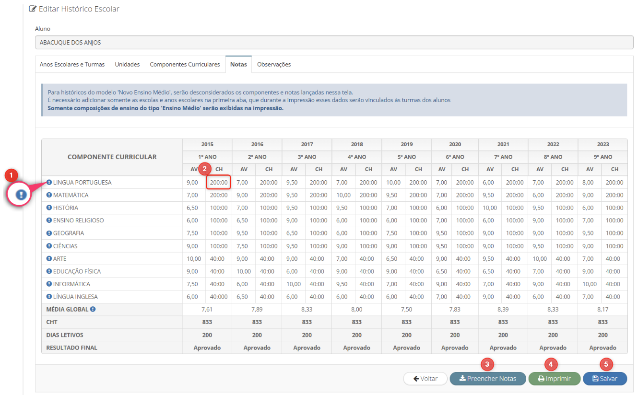The width and height of the screenshot is (638, 395).
Task: Click the DIAS LETIVOS value 200 under 2023
Action: pos(603,335)
